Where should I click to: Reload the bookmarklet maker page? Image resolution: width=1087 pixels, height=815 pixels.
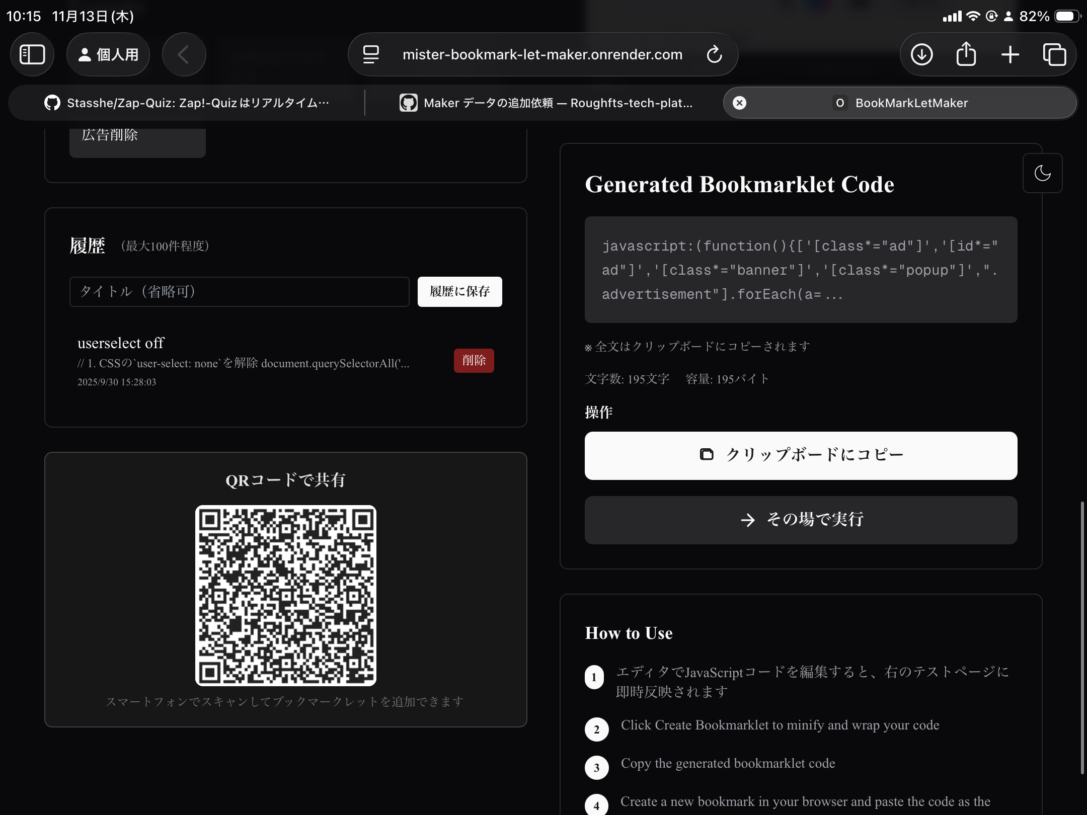(x=715, y=54)
